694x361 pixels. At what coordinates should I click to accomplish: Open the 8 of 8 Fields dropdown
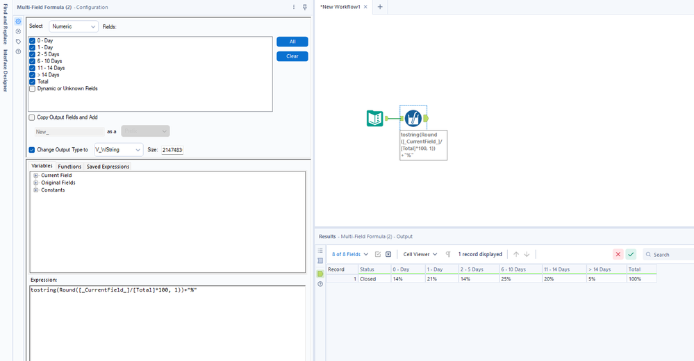tap(350, 254)
